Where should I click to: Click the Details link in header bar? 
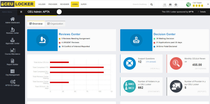[x=203, y=12]
